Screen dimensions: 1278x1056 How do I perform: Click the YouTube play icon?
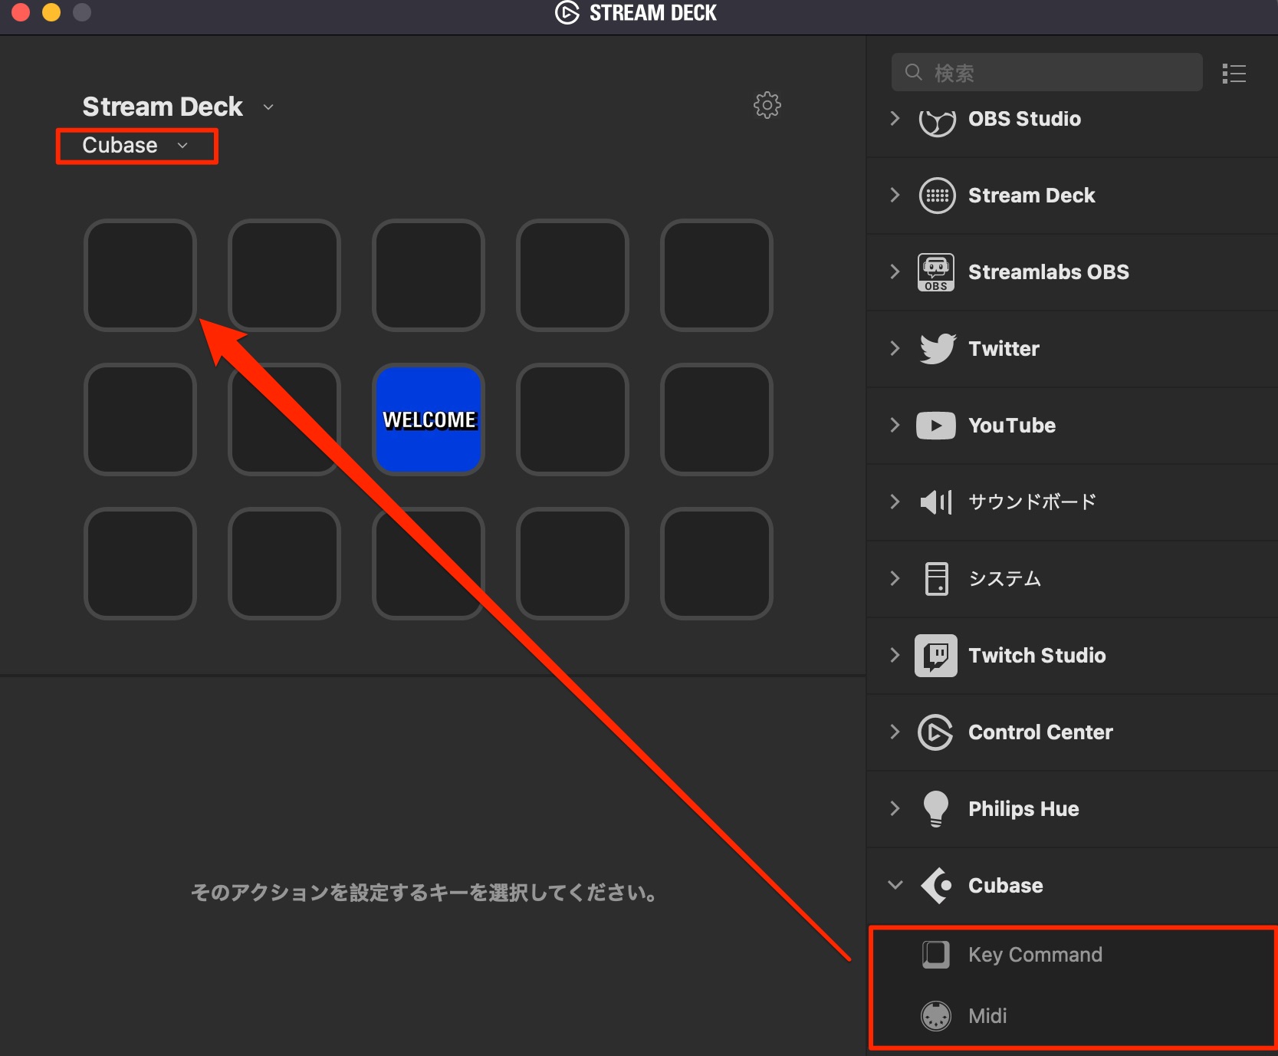[936, 426]
